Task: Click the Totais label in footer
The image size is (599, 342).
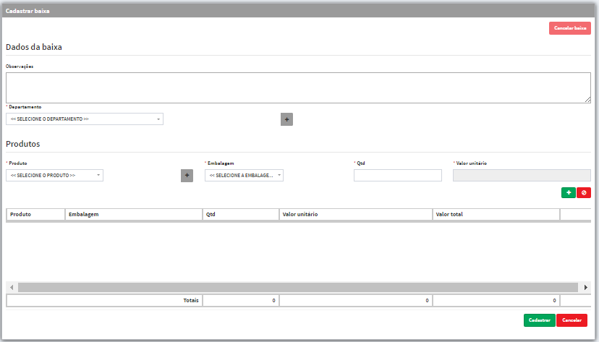Action: (x=191, y=300)
